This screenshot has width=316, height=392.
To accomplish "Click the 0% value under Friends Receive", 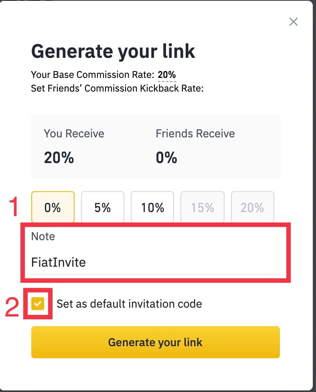I will [166, 158].
